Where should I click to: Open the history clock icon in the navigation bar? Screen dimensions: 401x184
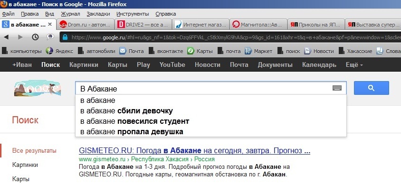click(x=35, y=37)
